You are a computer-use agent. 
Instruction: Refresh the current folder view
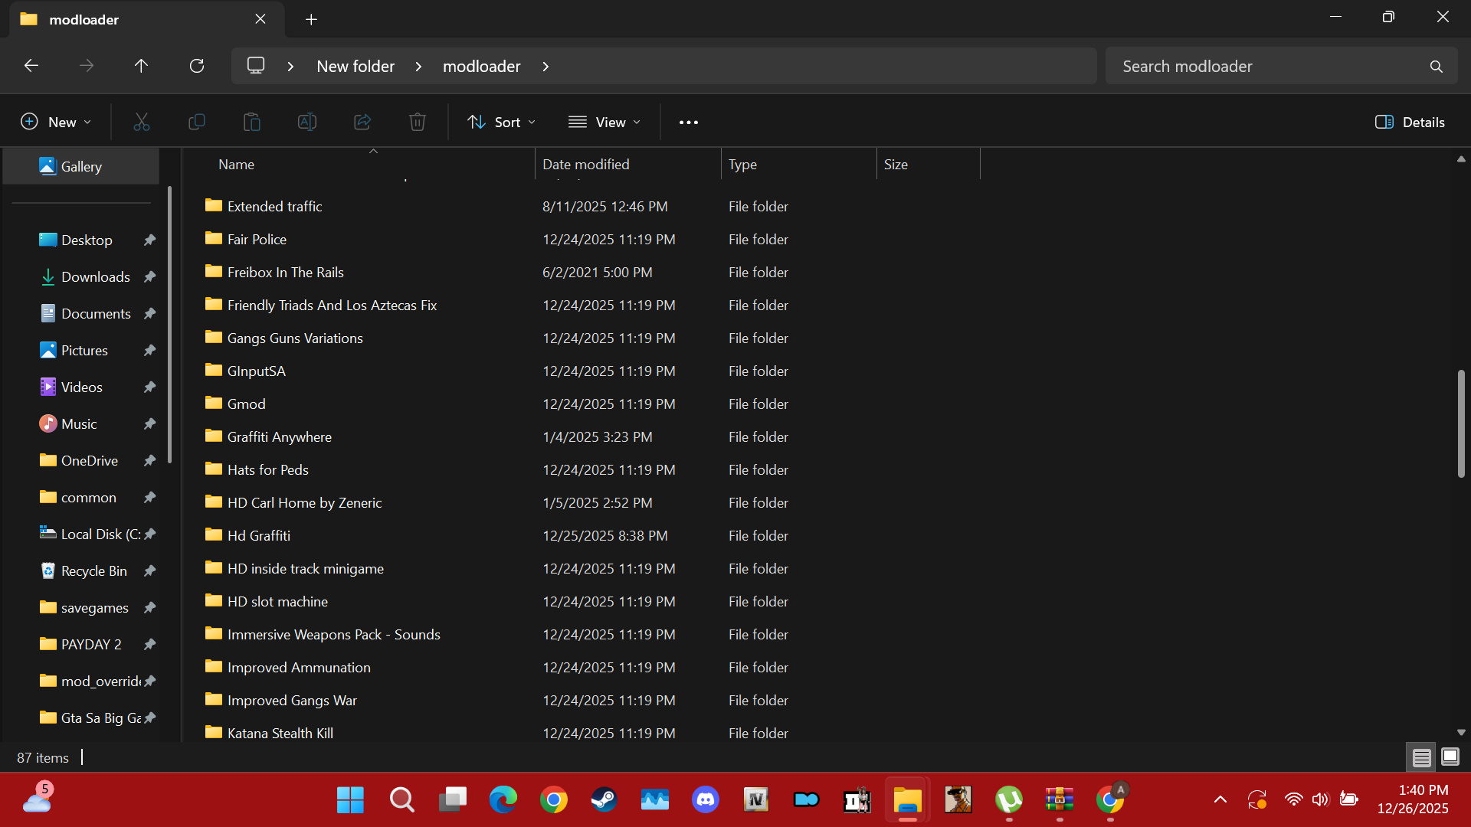[x=197, y=66]
